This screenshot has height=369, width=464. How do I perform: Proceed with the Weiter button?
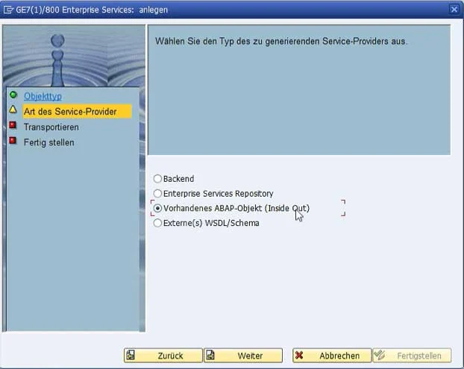(243, 356)
